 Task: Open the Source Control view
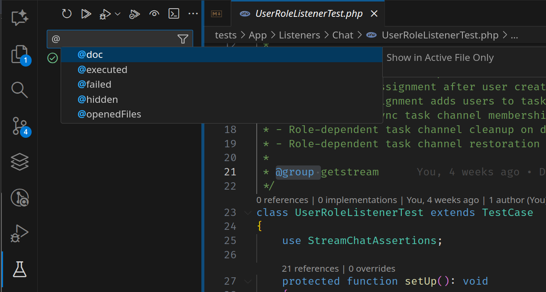pyautogui.click(x=19, y=127)
